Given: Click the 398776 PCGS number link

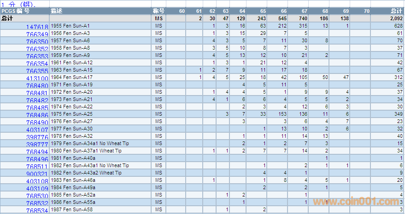Looking at the screenshot, I should [37, 137].
